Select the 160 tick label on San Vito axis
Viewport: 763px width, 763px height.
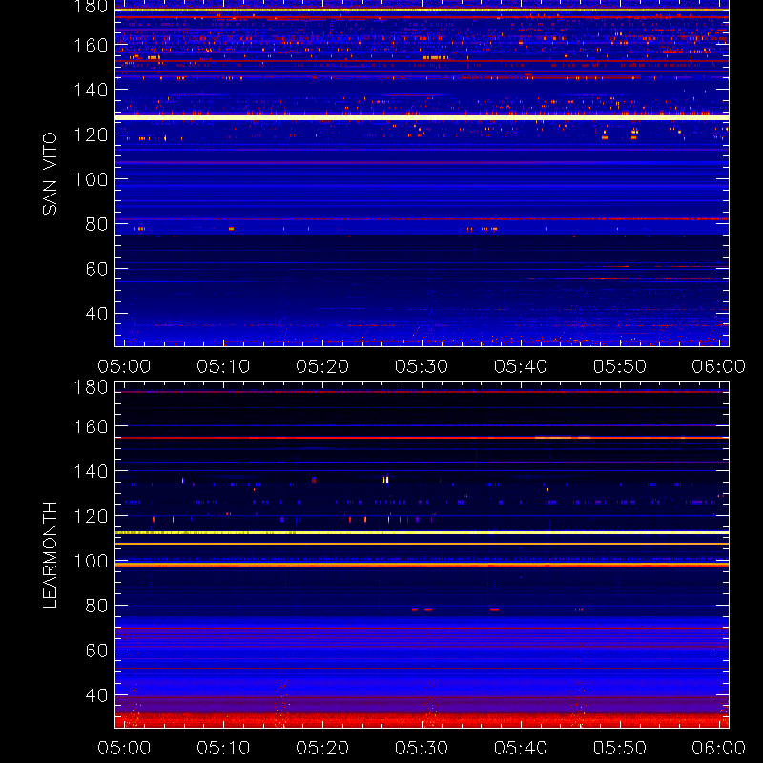(91, 45)
